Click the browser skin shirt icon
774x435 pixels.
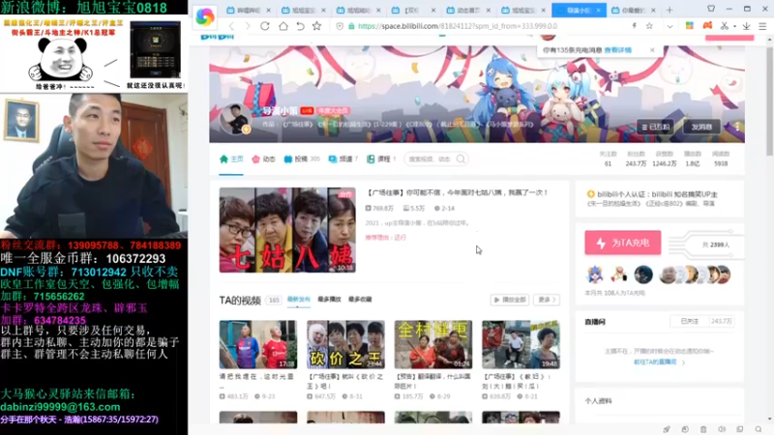tap(711, 9)
